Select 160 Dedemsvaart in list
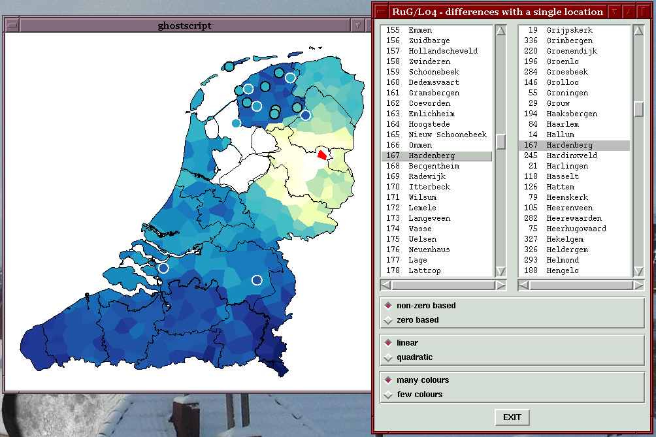 pos(436,82)
